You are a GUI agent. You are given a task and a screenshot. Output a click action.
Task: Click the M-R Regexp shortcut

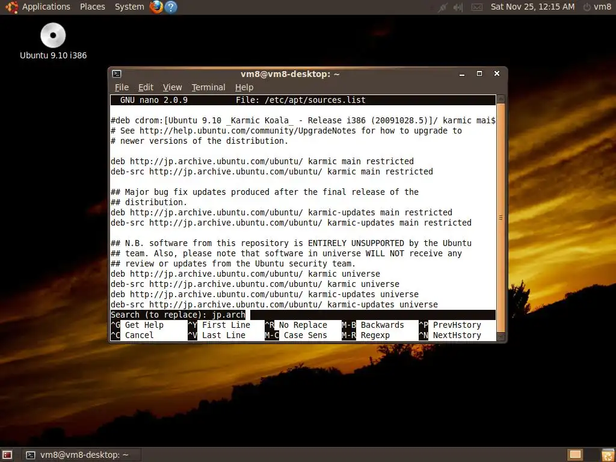tap(366, 335)
